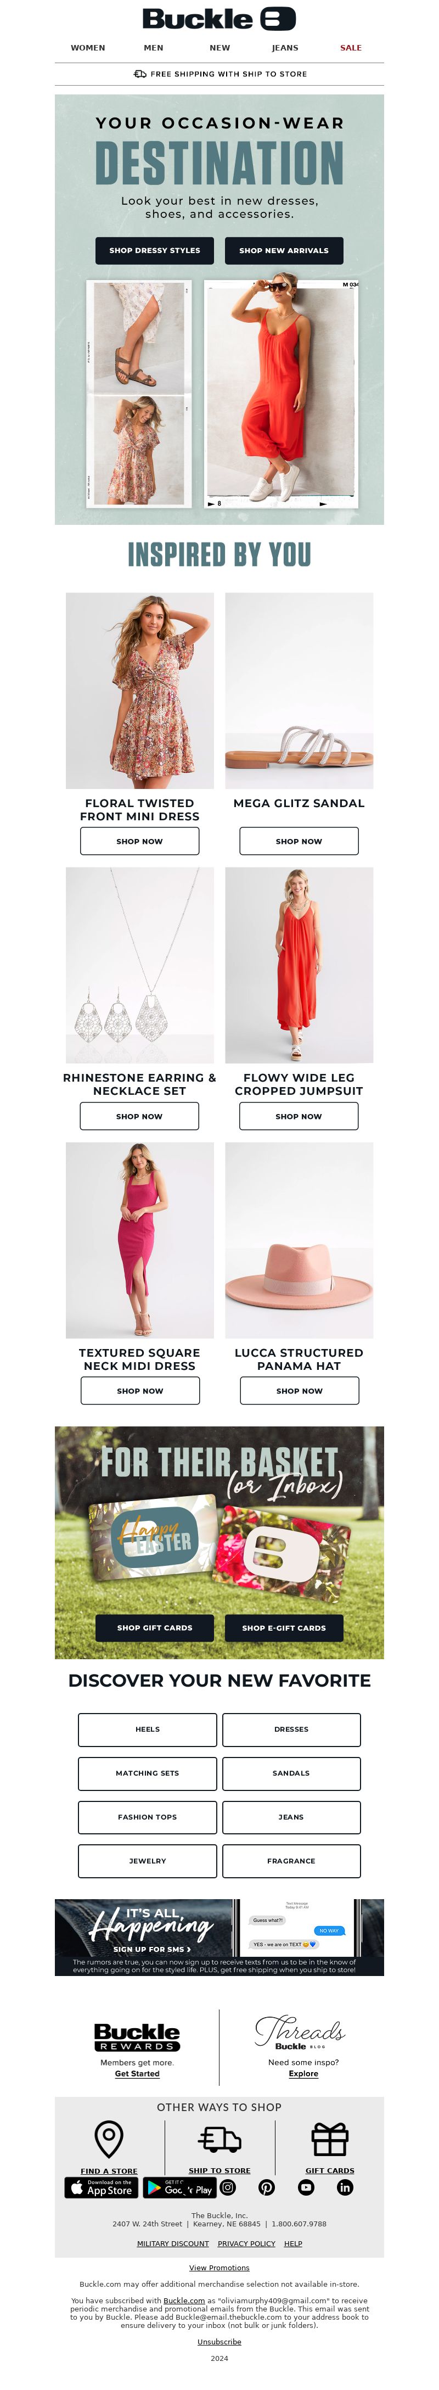Open the Fragrance category button
439x2390 pixels.
tap(291, 1860)
